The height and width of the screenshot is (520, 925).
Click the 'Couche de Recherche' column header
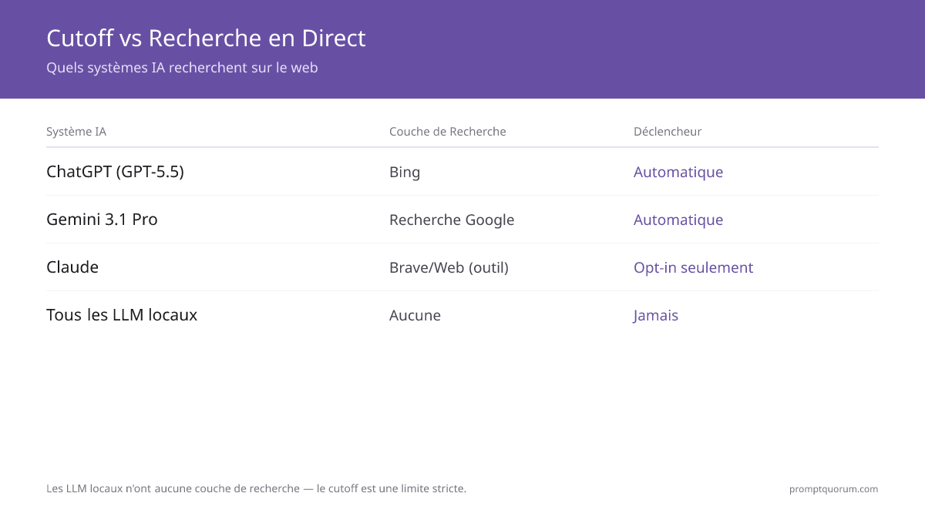pos(448,132)
